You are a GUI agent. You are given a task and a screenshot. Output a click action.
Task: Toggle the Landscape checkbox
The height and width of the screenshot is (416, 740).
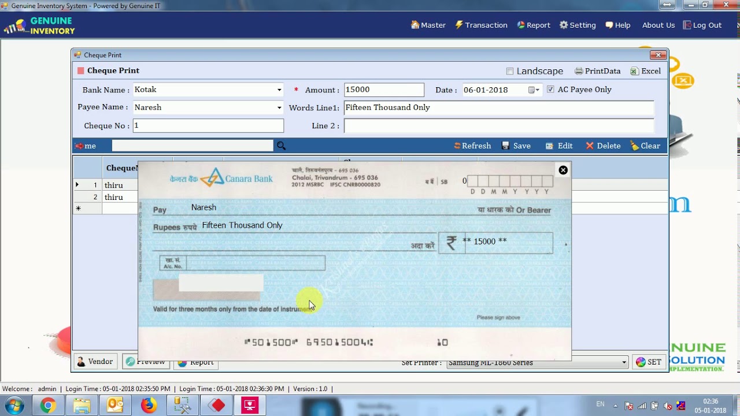click(x=510, y=71)
